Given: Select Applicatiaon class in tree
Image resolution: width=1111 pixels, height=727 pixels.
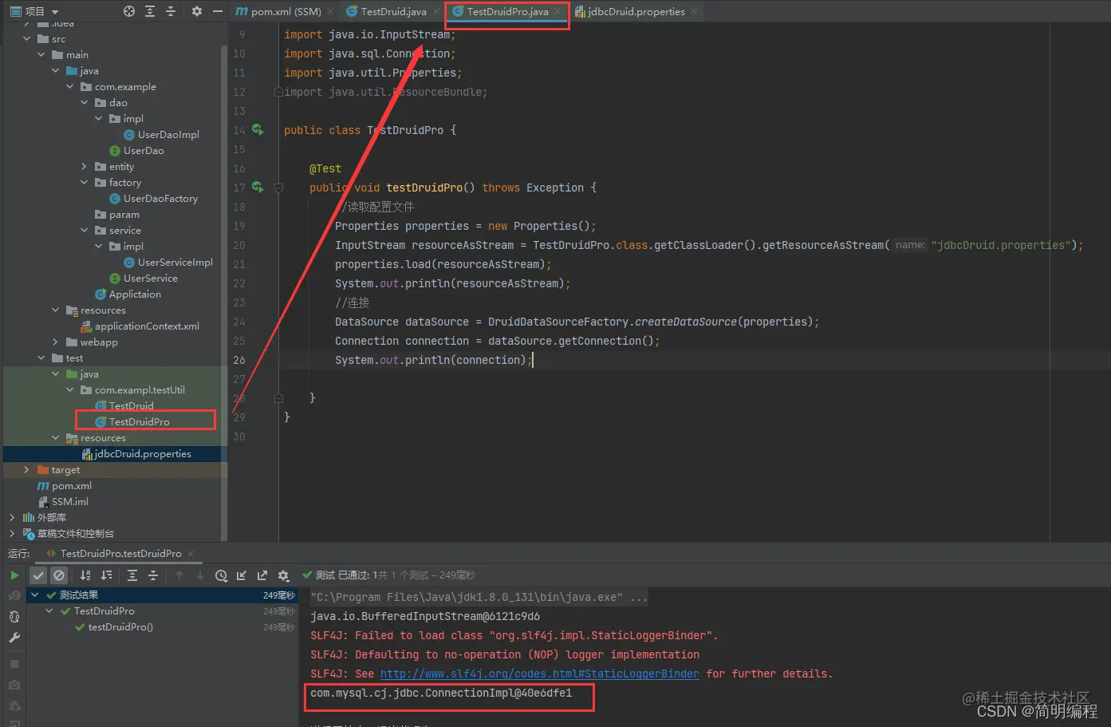Looking at the screenshot, I should (x=135, y=294).
